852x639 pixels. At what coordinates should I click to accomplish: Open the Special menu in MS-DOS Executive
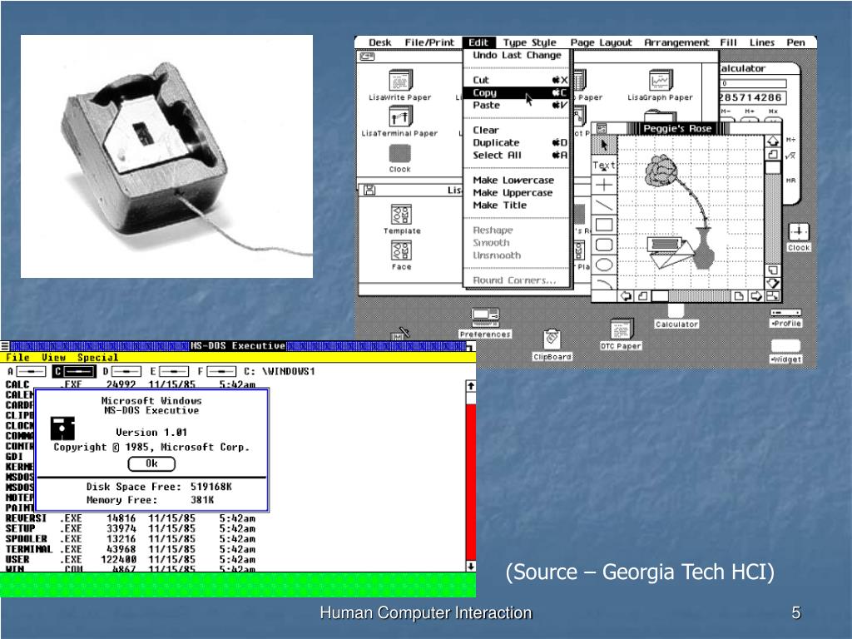click(97, 358)
